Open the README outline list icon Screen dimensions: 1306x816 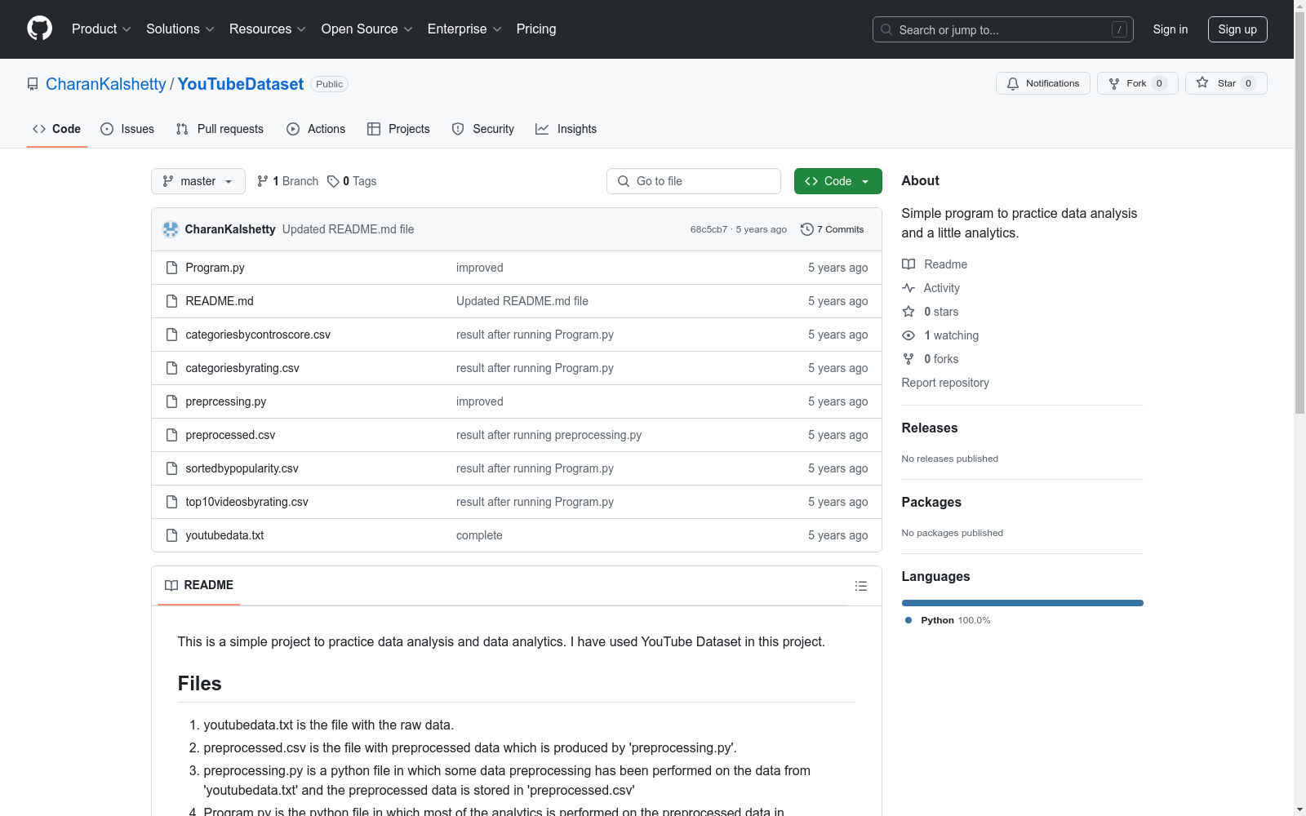(x=861, y=586)
